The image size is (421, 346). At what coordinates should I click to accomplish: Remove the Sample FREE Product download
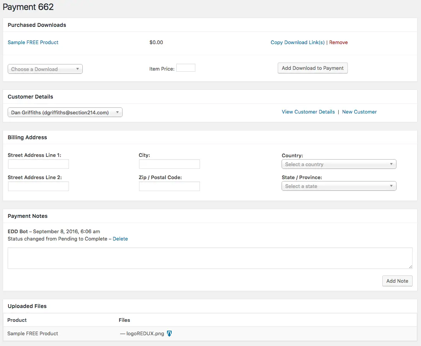point(338,43)
